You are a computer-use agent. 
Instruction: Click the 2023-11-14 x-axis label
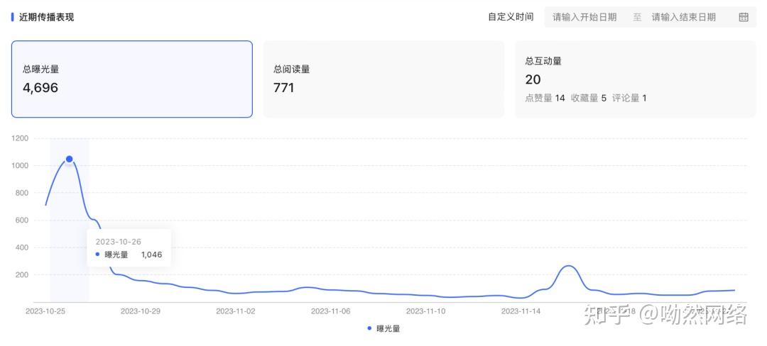click(521, 311)
